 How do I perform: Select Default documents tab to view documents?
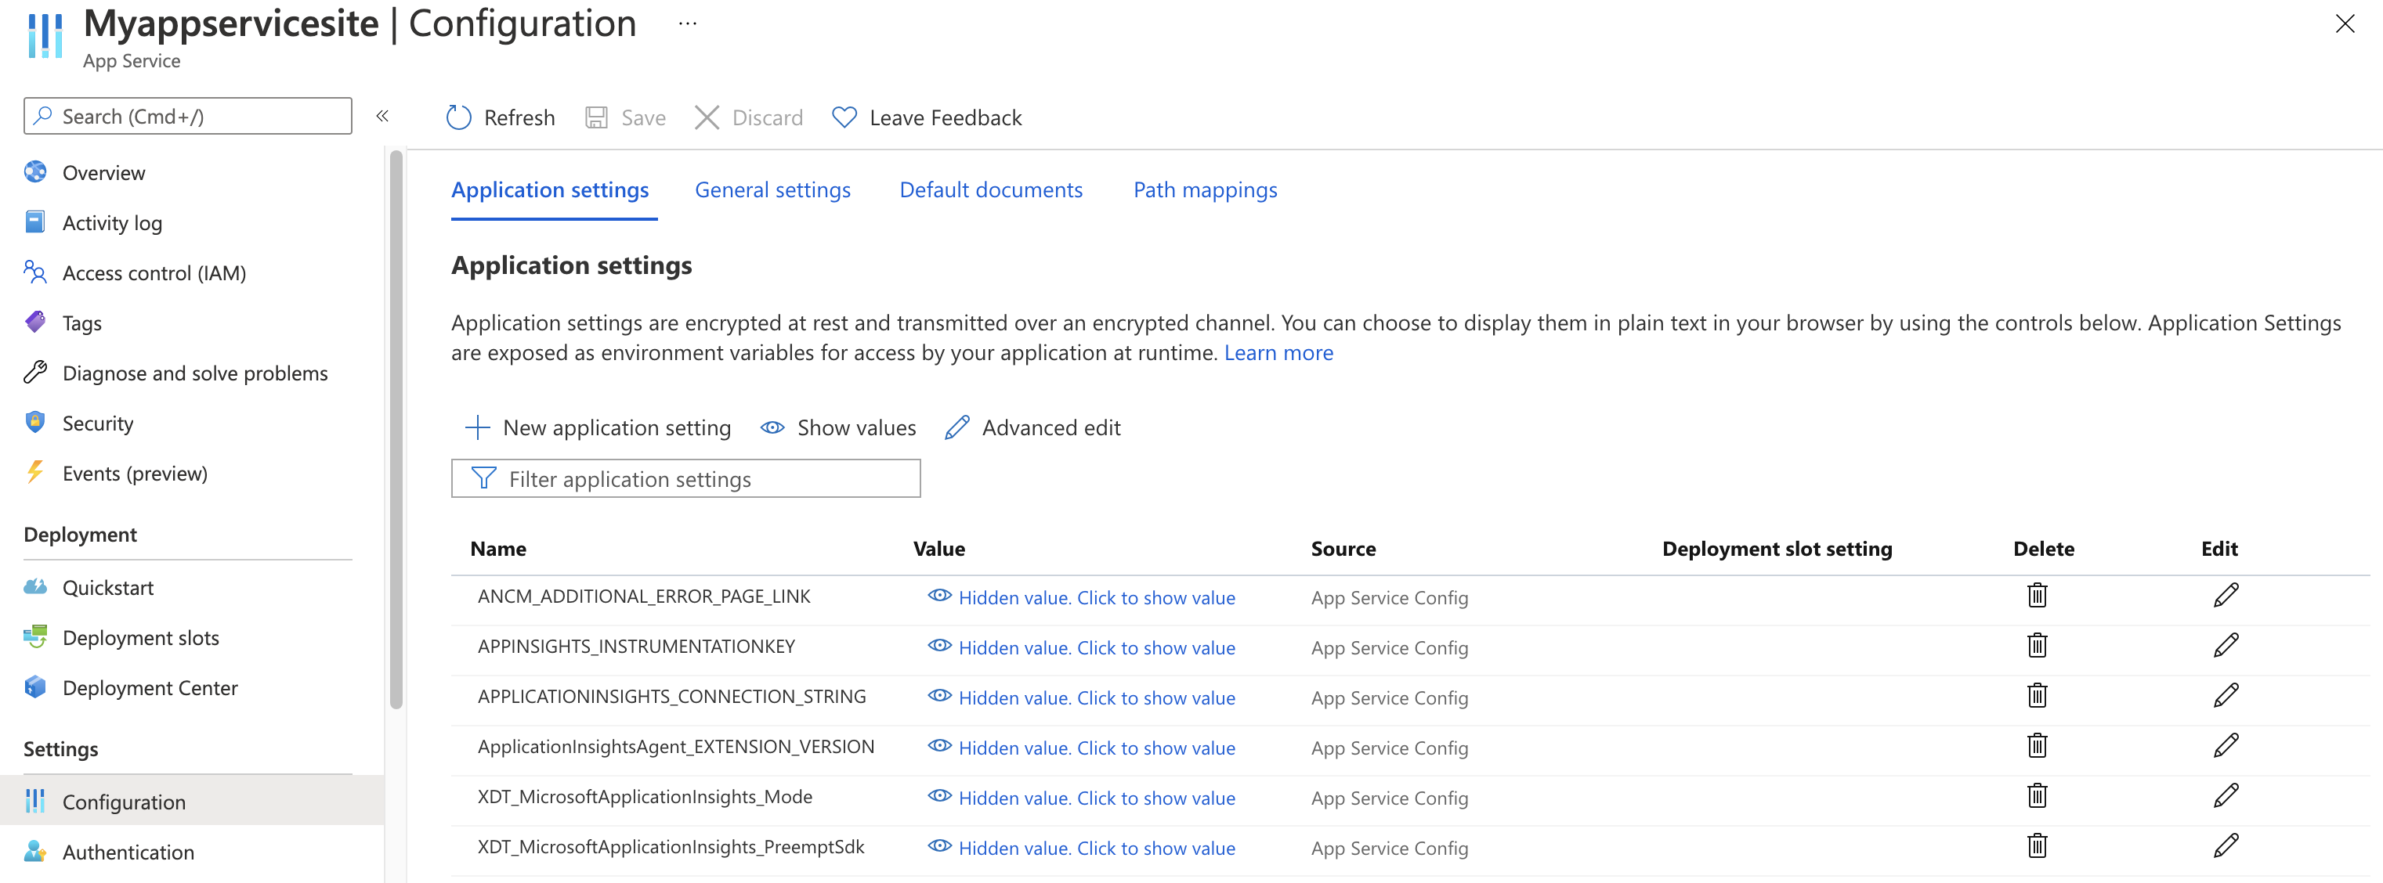(x=989, y=189)
